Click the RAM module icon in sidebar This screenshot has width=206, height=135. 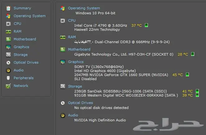(8, 31)
